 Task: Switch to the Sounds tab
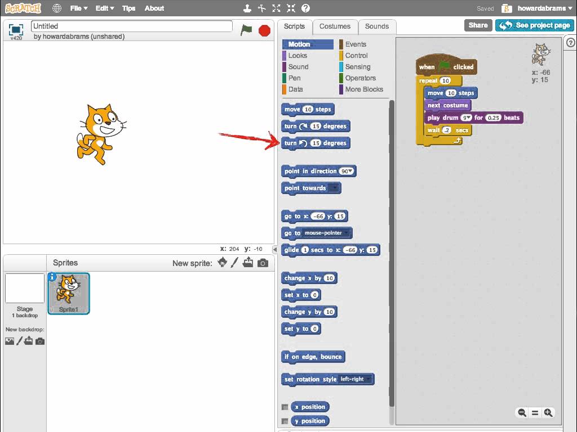(377, 26)
